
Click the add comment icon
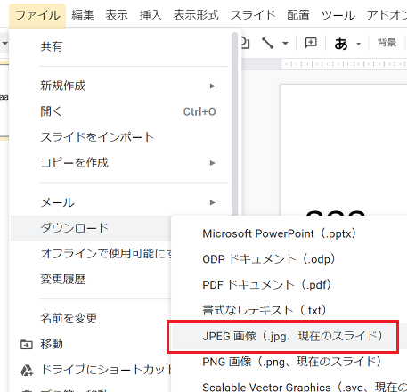click(311, 43)
